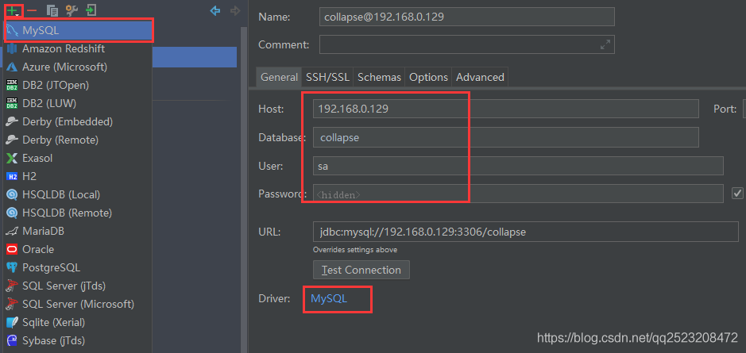Open driver settings wrench icon
746x353 pixels.
(x=72, y=10)
